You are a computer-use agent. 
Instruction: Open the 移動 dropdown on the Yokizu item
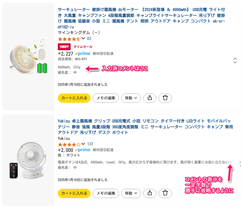click(131, 193)
